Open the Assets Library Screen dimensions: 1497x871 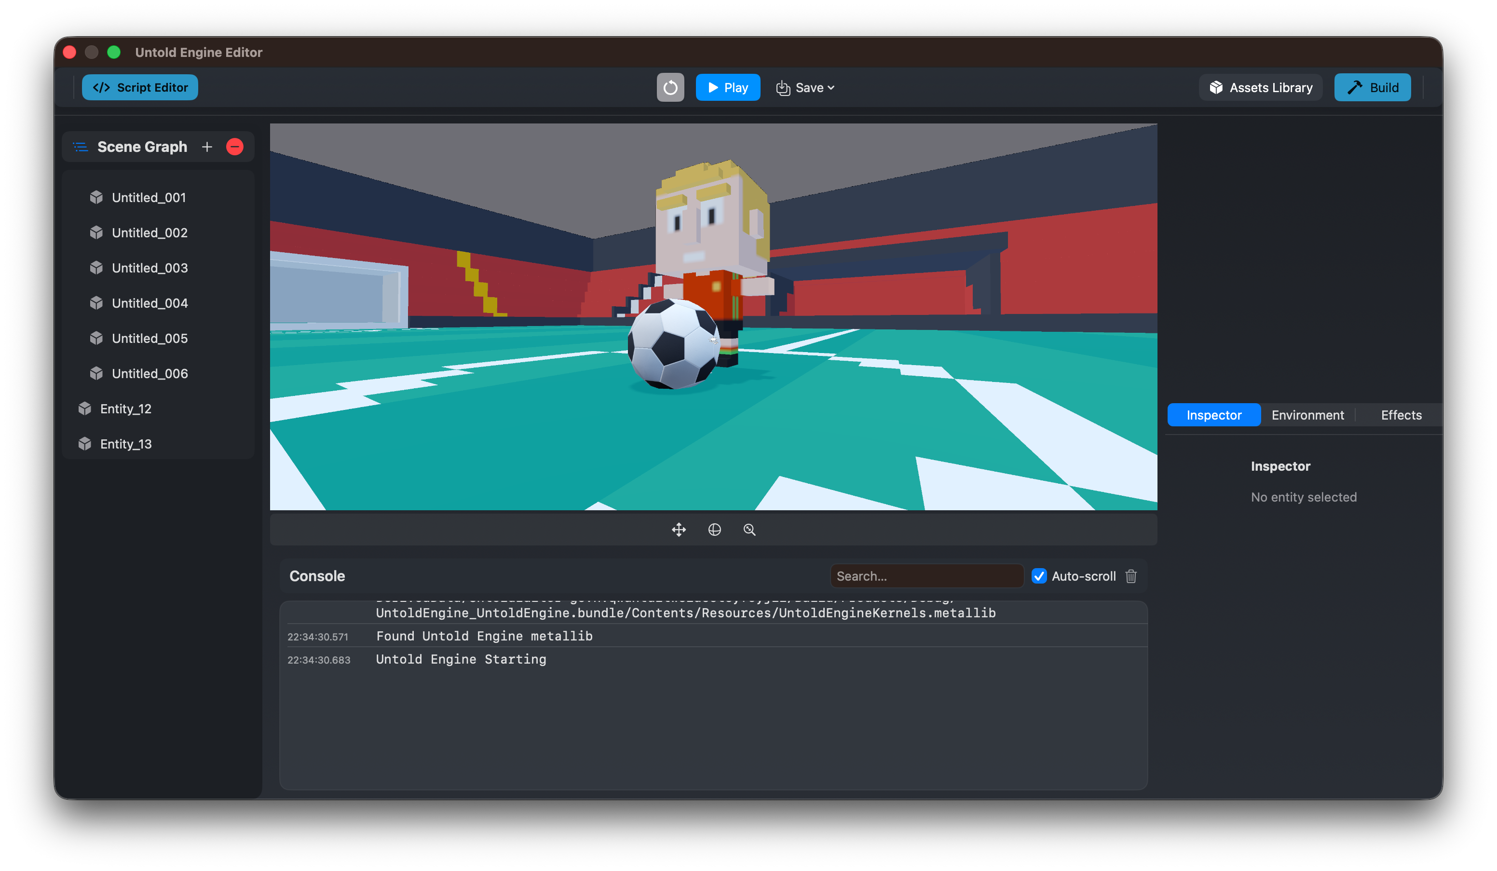click(x=1261, y=87)
